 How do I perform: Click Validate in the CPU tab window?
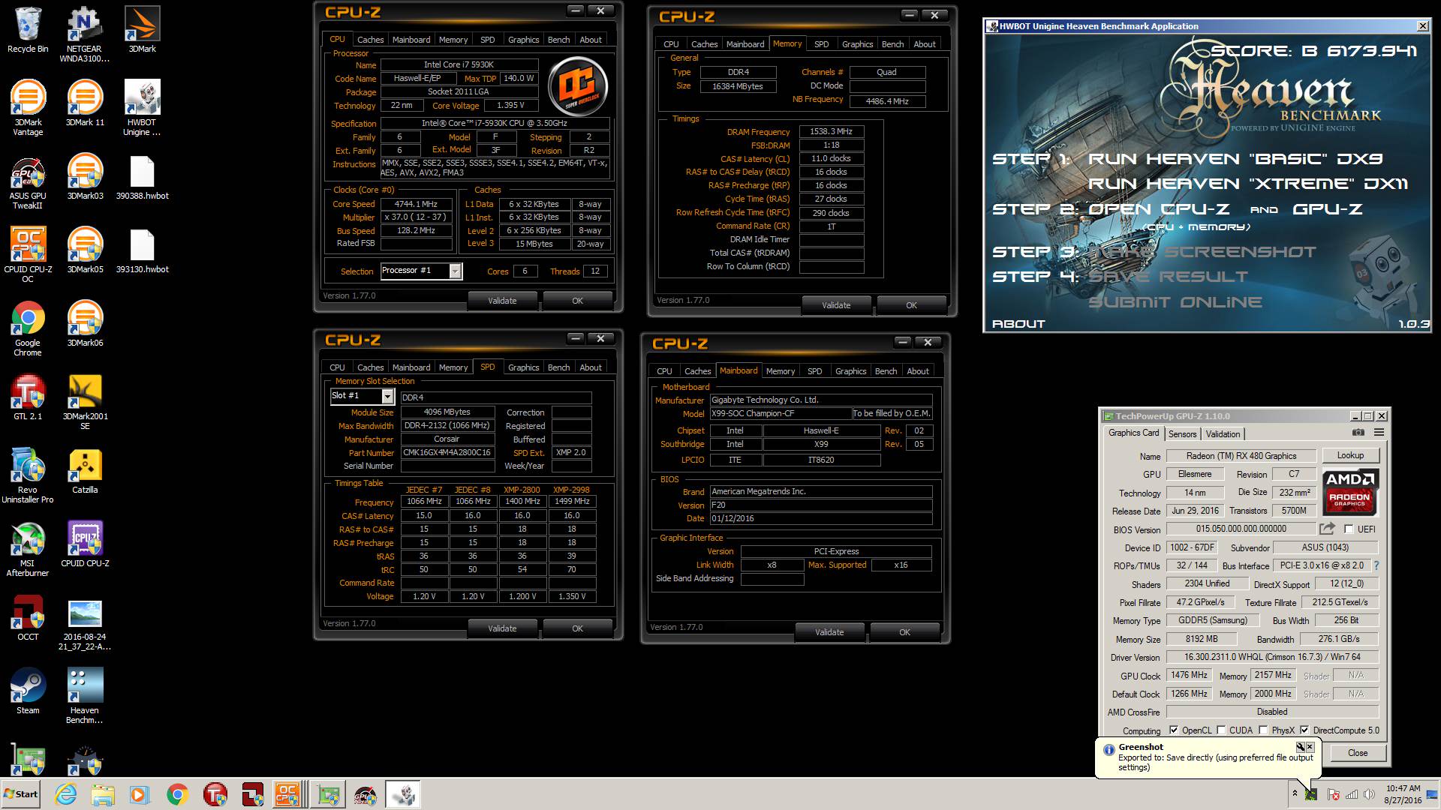point(502,301)
